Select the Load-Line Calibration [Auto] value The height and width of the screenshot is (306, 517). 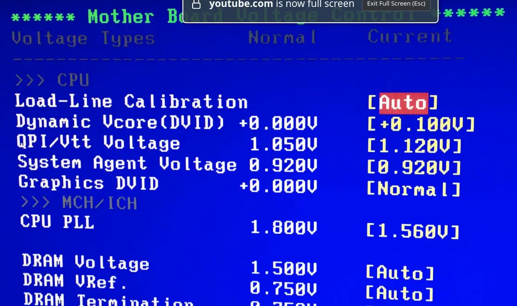pos(403,103)
